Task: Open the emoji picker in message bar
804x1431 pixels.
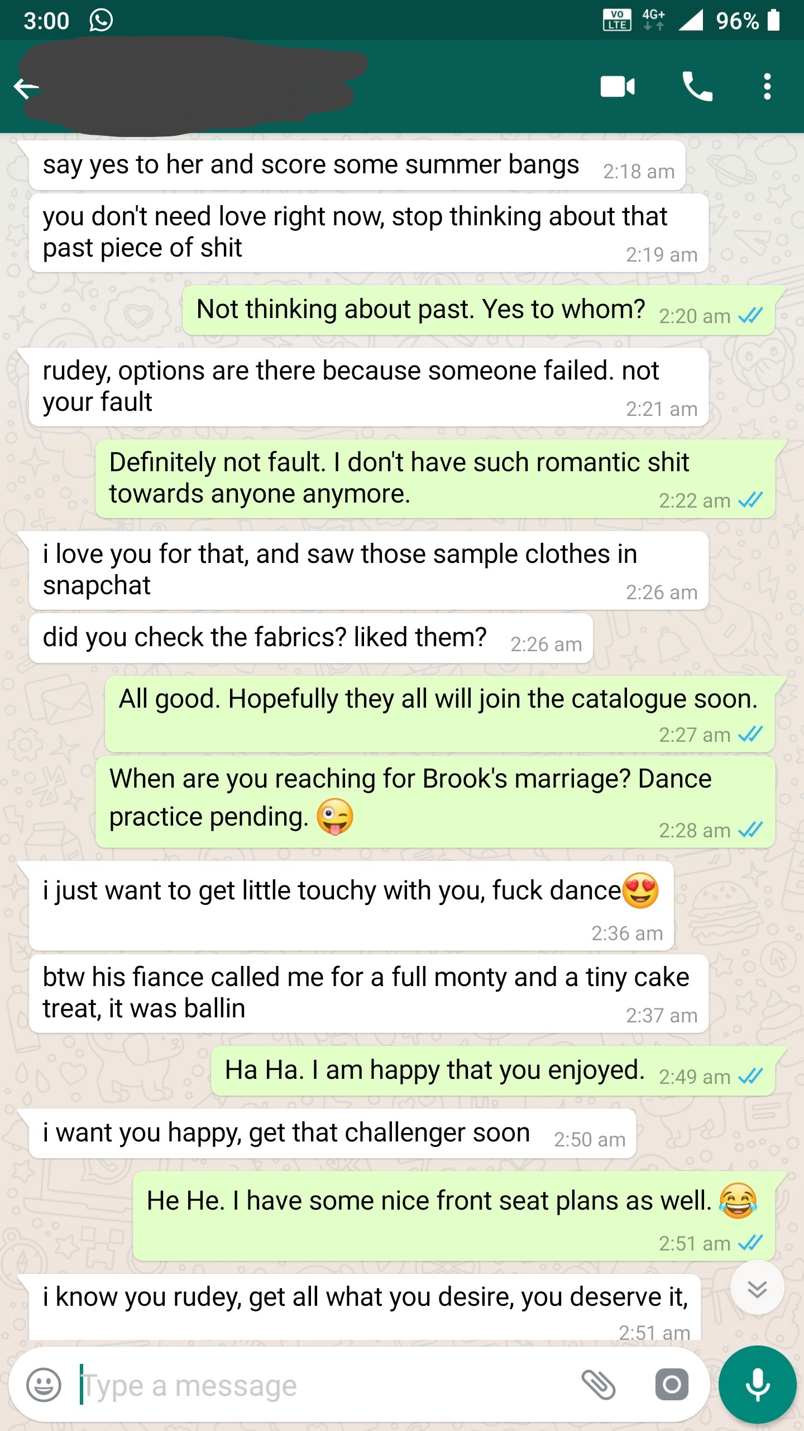Action: click(44, 1385)
